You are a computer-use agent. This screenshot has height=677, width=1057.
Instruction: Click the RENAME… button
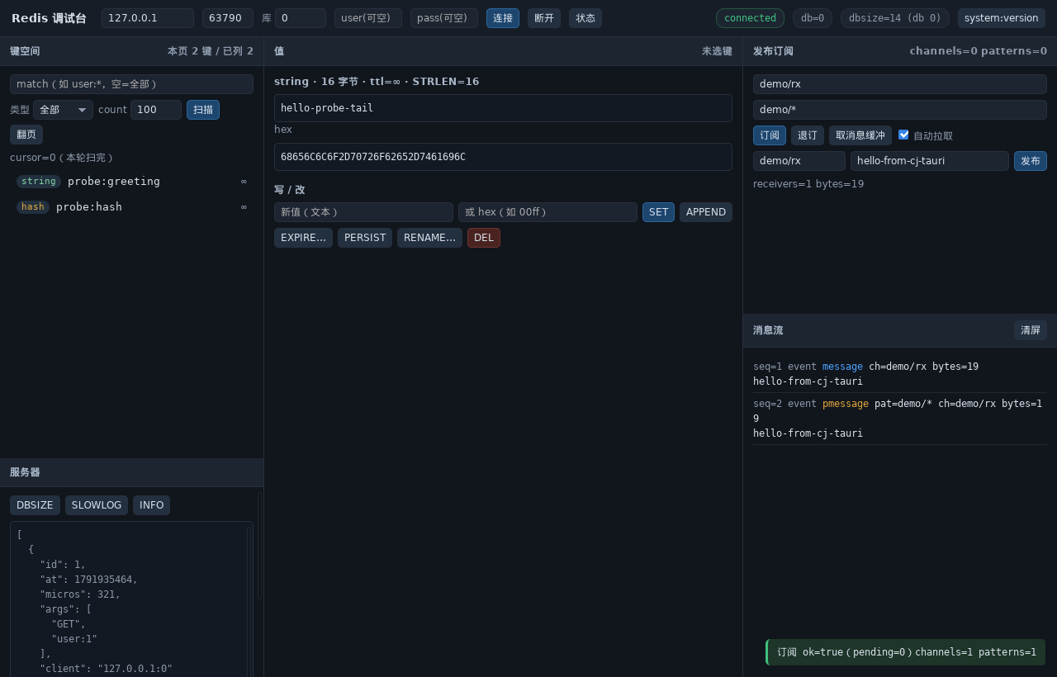[429, 238]
